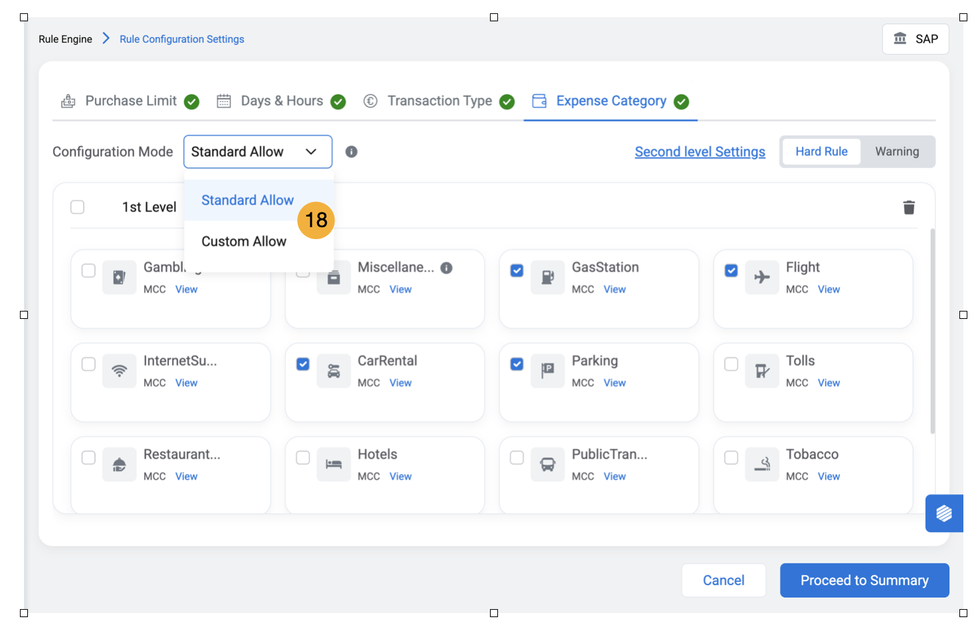Click the InternetSu... wifi icon
Viewport: 980px width, 639px height.
tap(120, 371)
